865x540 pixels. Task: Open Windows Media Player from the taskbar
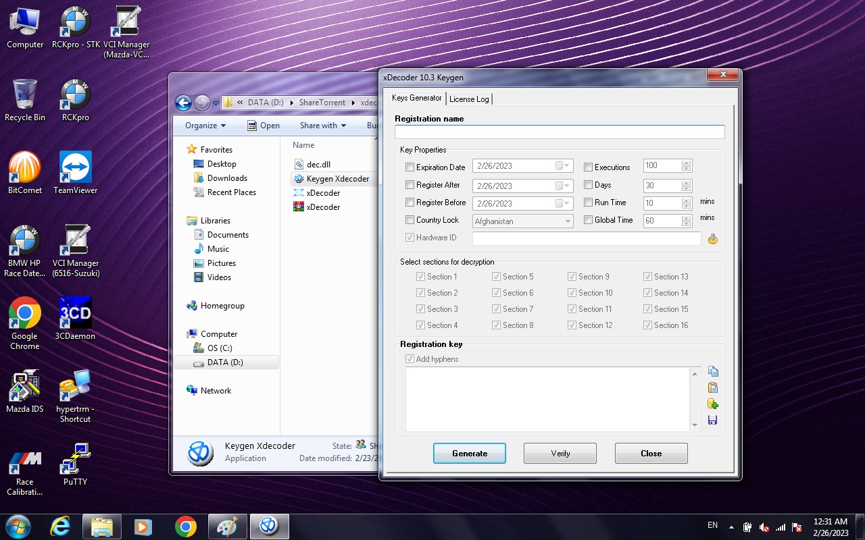pyautogui.click(x=143, y=526)
